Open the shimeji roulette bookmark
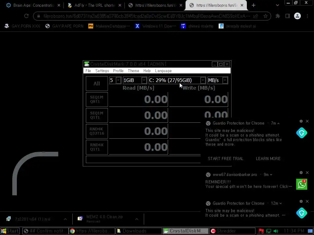The height and width of the screenshot is (235, 314). click(197, 26)
